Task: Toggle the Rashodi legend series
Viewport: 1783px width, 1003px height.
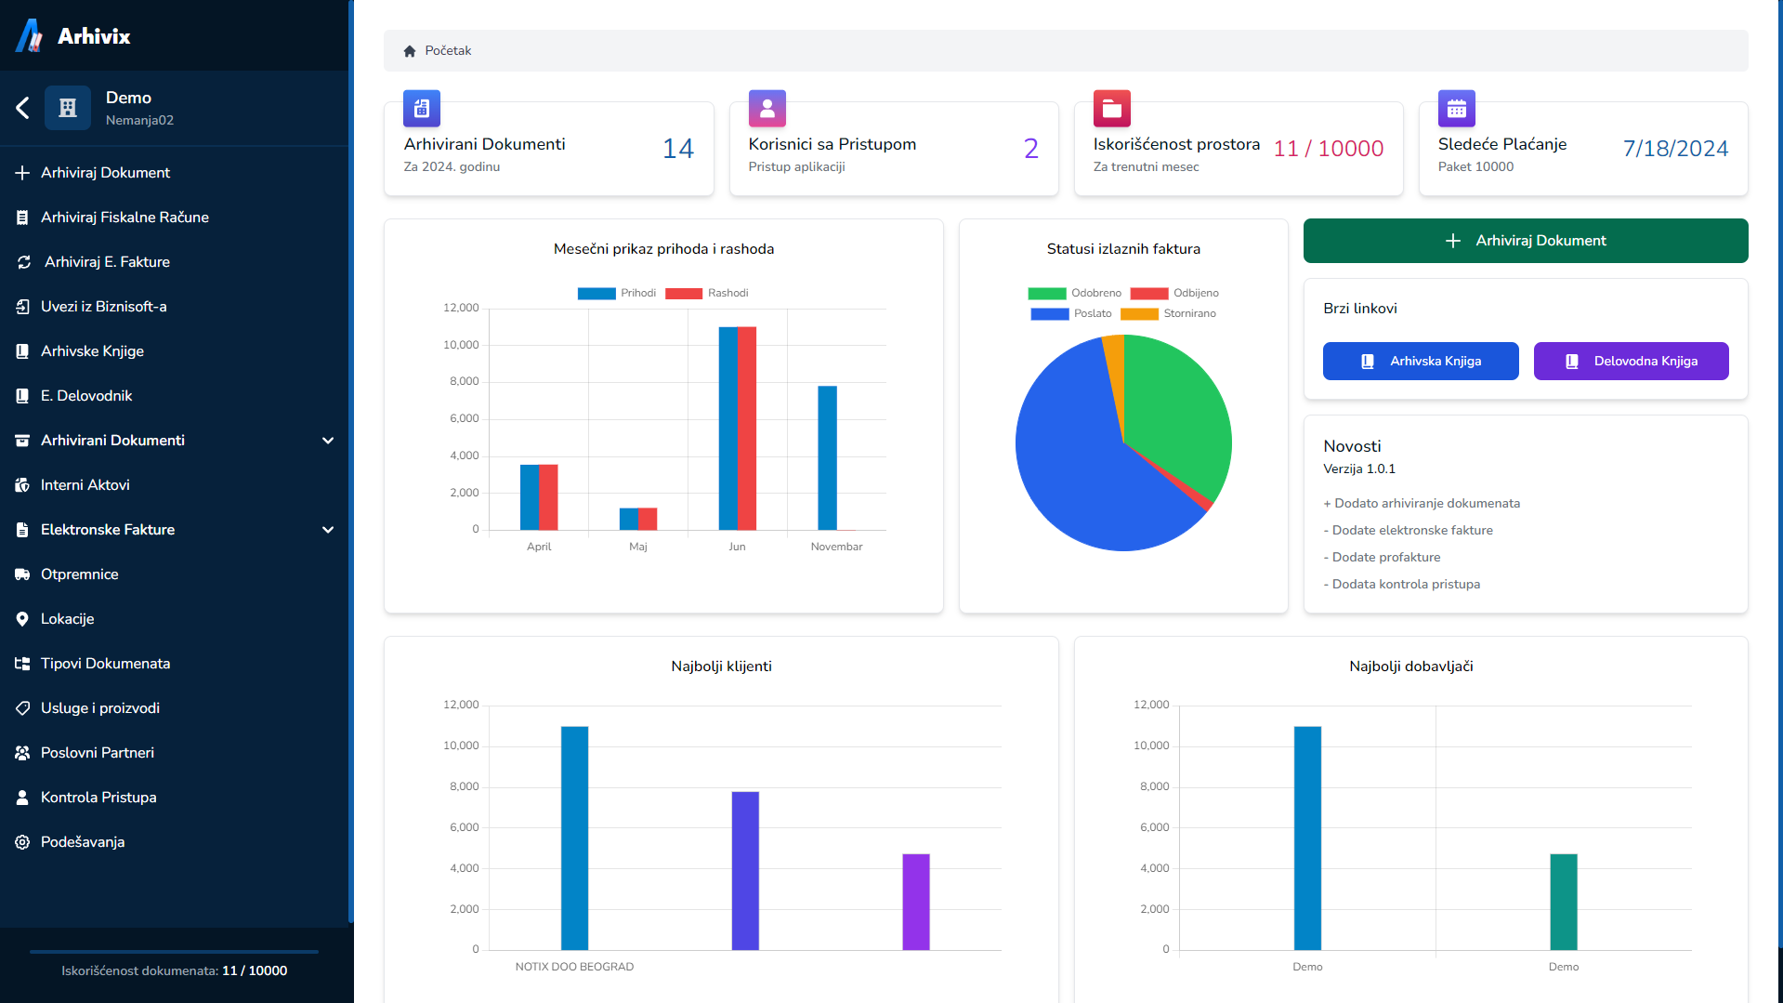Action: click(x=706, y=293)
